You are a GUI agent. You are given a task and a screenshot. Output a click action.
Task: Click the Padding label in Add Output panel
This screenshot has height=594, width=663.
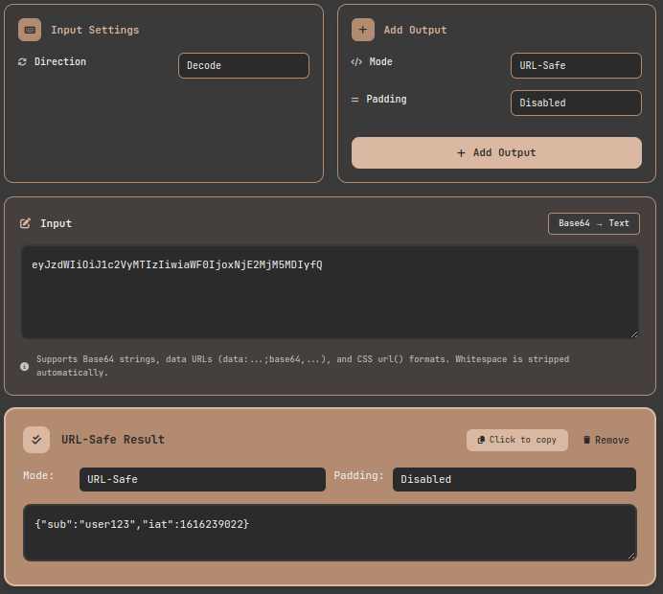(x=386, y=99)
